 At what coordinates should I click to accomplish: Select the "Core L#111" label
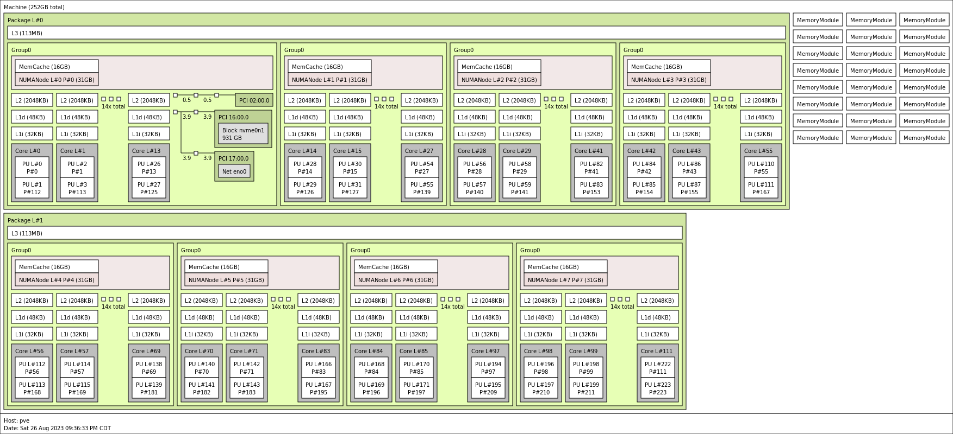(x=657, y=352)
